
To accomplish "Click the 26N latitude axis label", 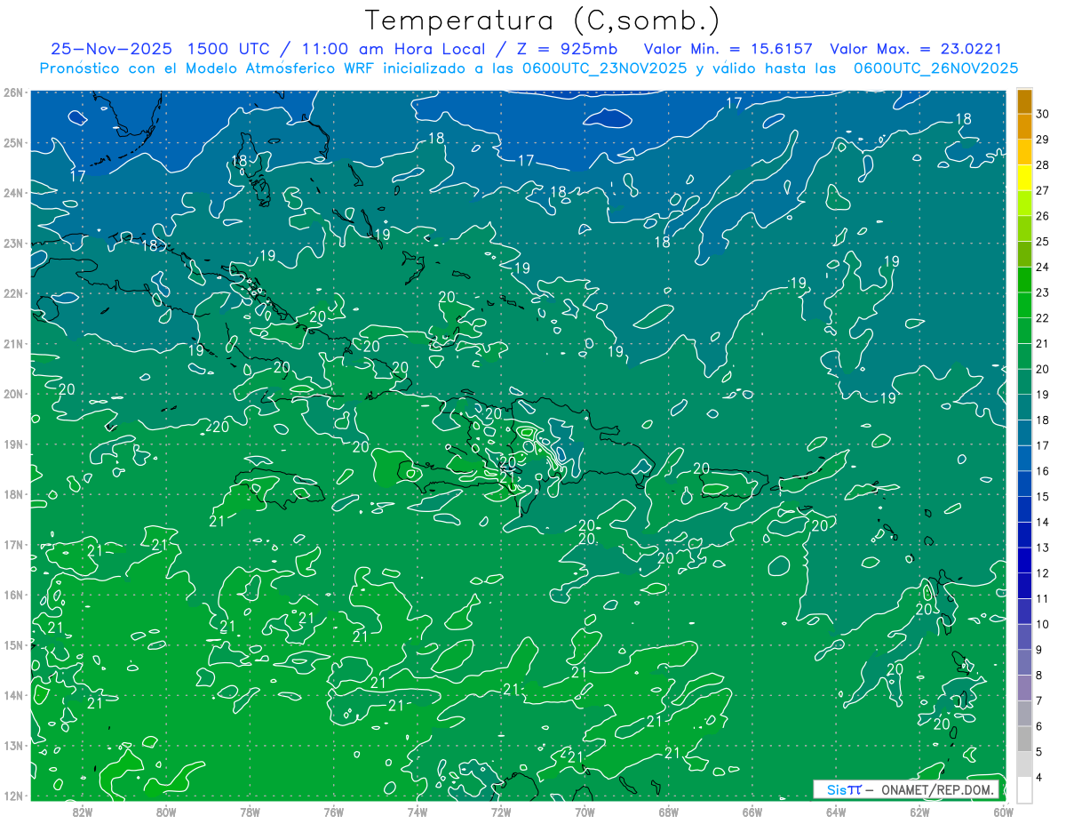I will 13,92.
